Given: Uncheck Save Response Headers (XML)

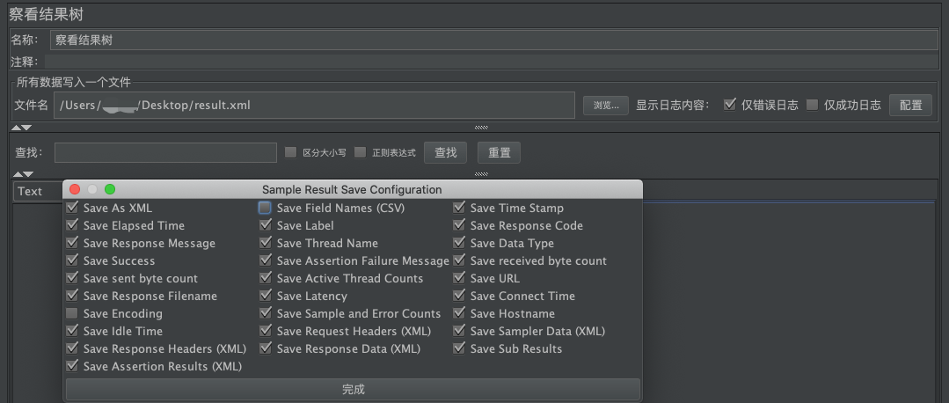Looking at the screenshot, I should click(72, 348).
